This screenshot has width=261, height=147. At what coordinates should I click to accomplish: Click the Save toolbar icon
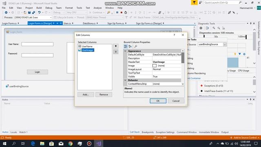29,13
